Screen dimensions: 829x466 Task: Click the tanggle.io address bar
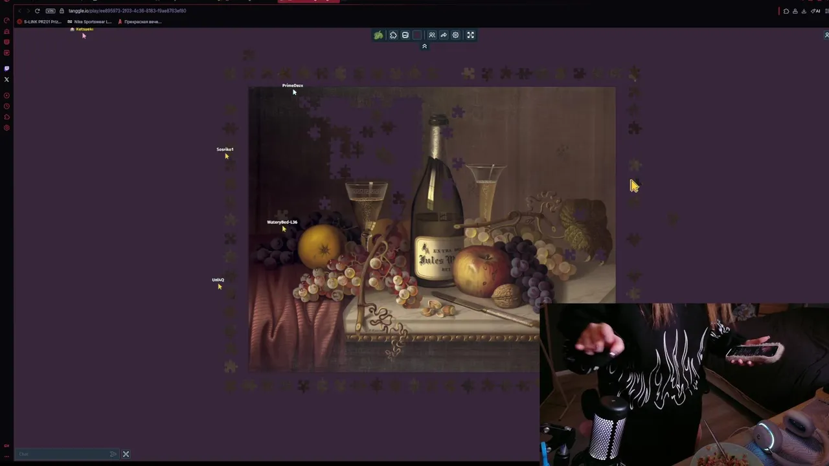click(x=127, y=11)
